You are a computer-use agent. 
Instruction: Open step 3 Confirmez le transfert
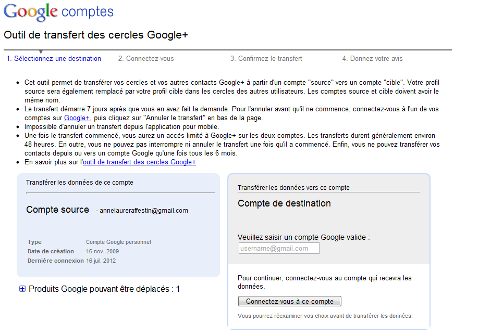click(266, 59)
